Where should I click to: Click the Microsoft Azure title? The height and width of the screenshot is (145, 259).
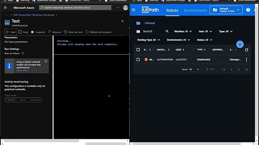(24, 8)
